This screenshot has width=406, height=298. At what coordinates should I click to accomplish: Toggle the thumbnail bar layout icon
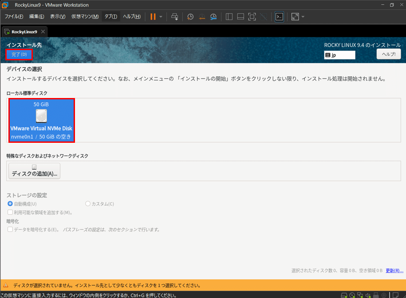[x=240, y=17]
